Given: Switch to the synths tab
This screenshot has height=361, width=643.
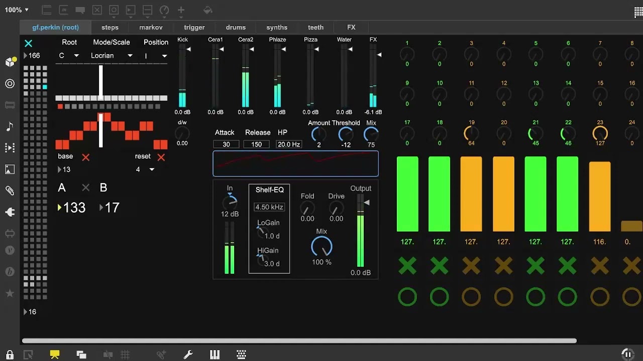Looking at the screenshot, I should tap(277, 28).
